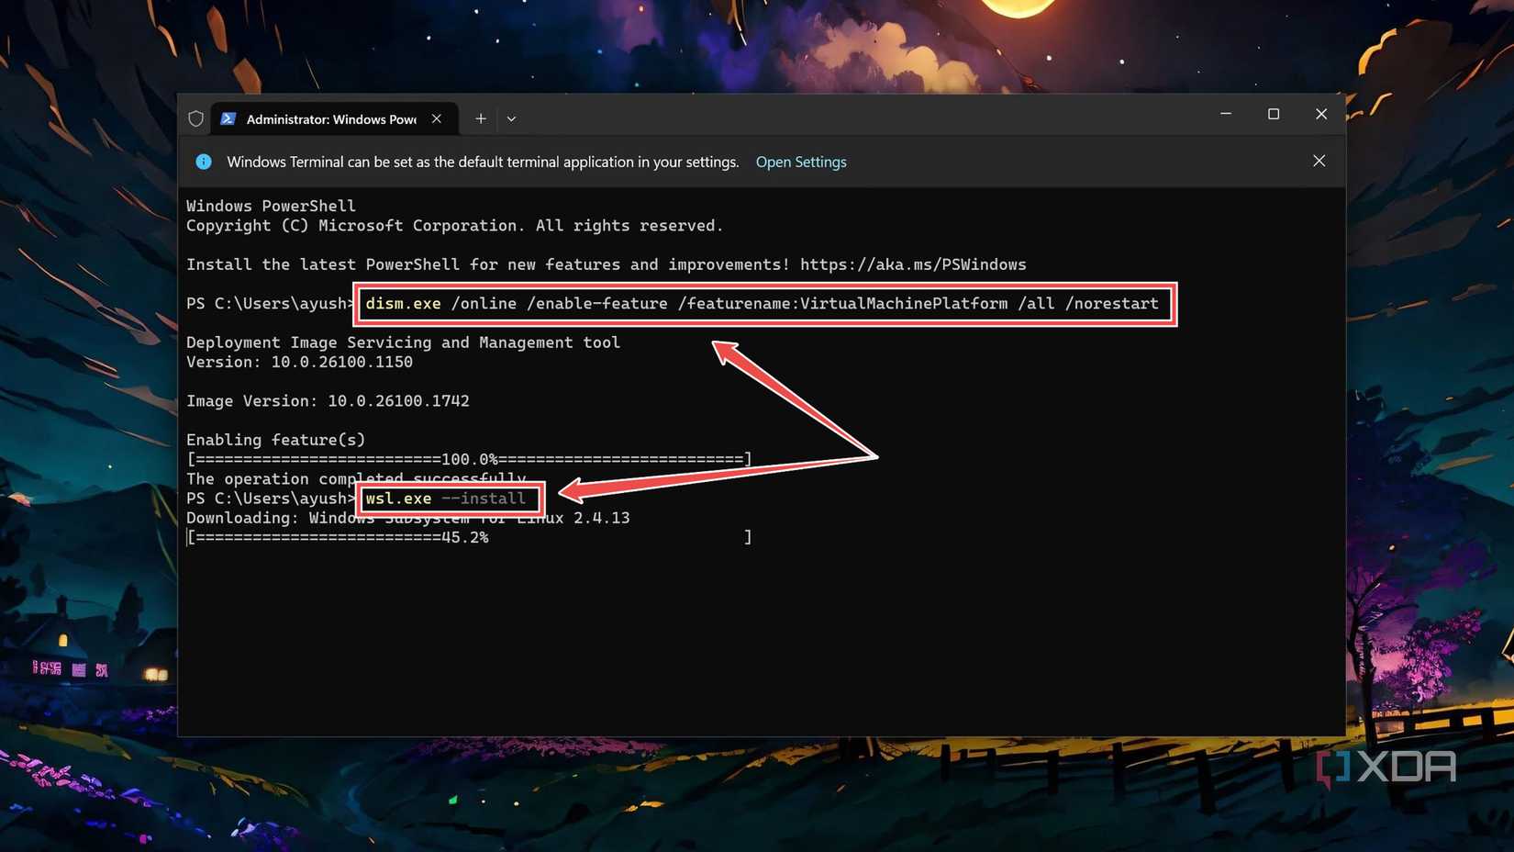The width and height of the screenshot is (1514, 852).
Task: Open Settings via the banner link
Action: tap(800, 162)
